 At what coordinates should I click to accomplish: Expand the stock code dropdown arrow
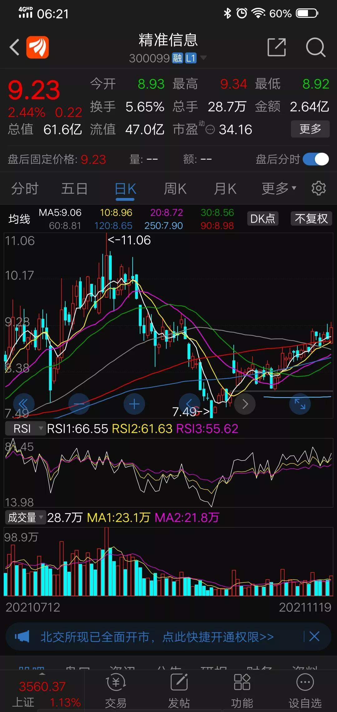tap(203, 57)
